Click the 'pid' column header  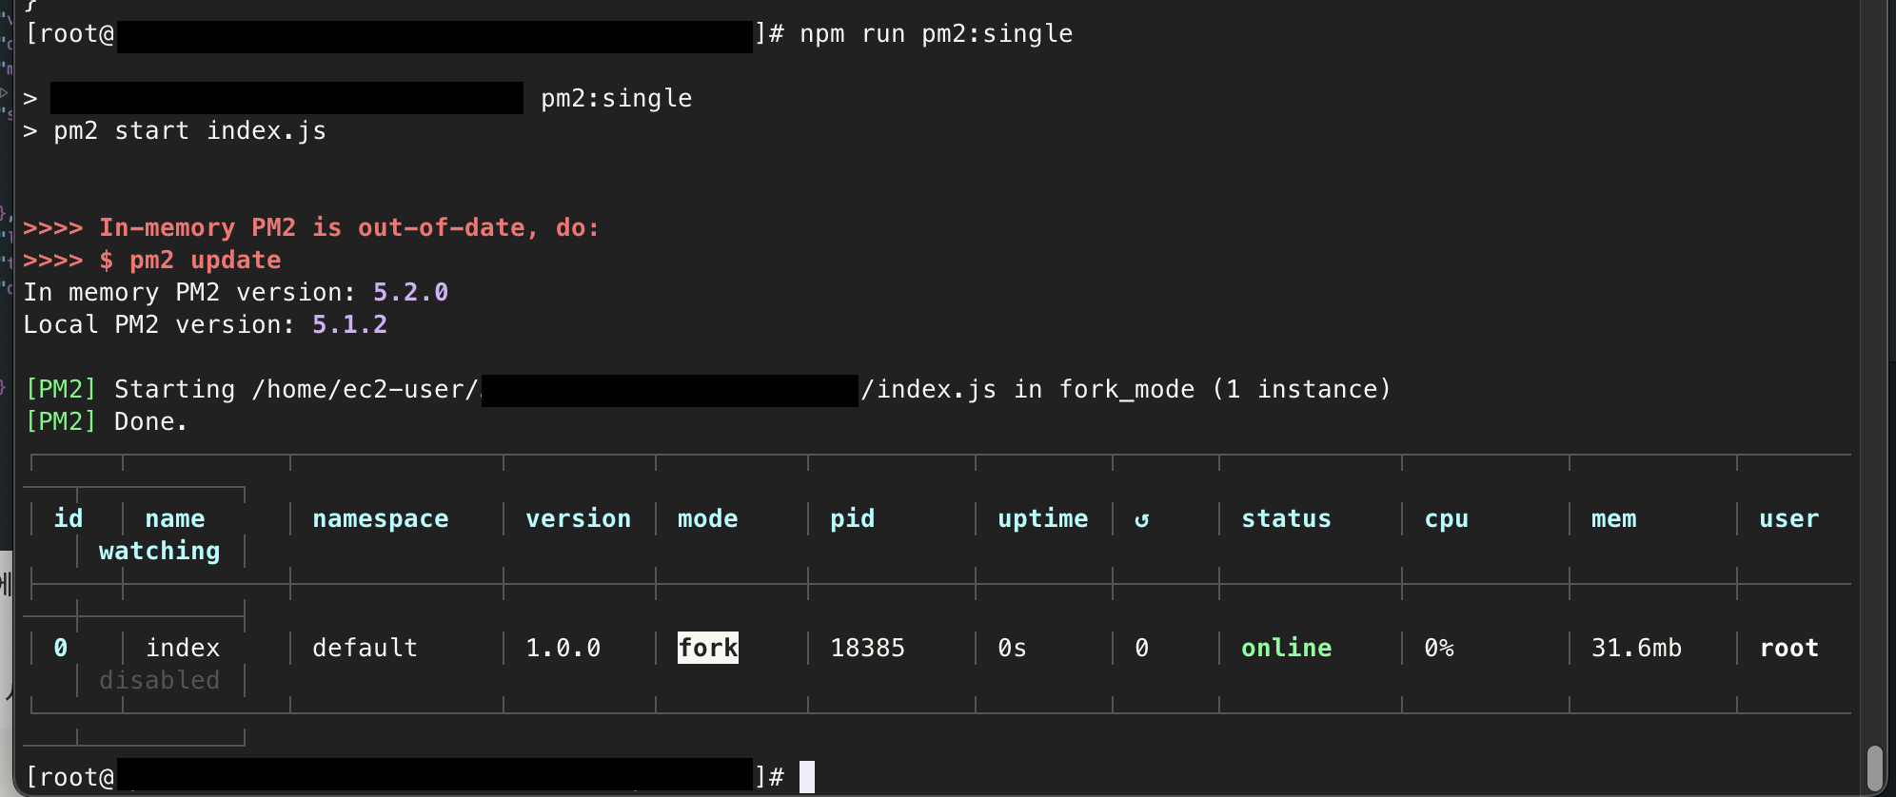[852, 518]
